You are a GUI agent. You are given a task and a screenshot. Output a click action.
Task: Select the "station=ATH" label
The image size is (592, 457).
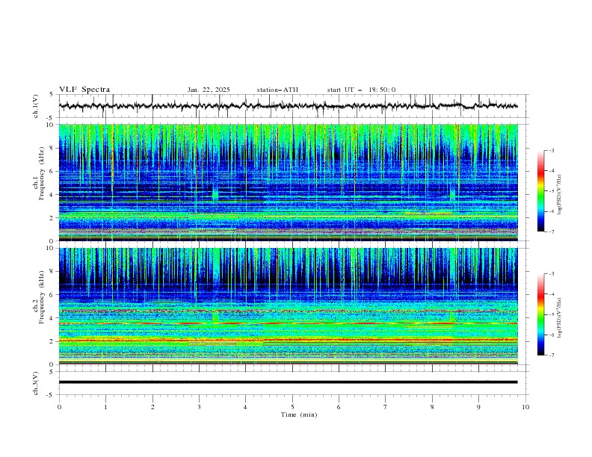(277, 90)
